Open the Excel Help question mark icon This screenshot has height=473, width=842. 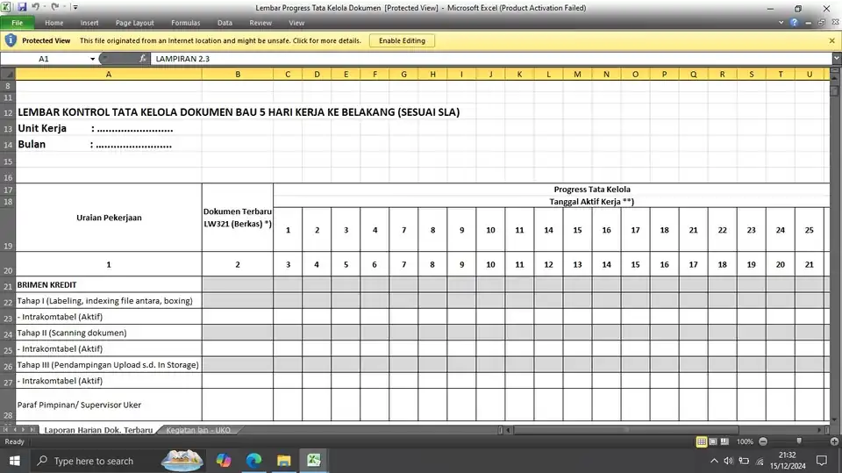(795, 23)
